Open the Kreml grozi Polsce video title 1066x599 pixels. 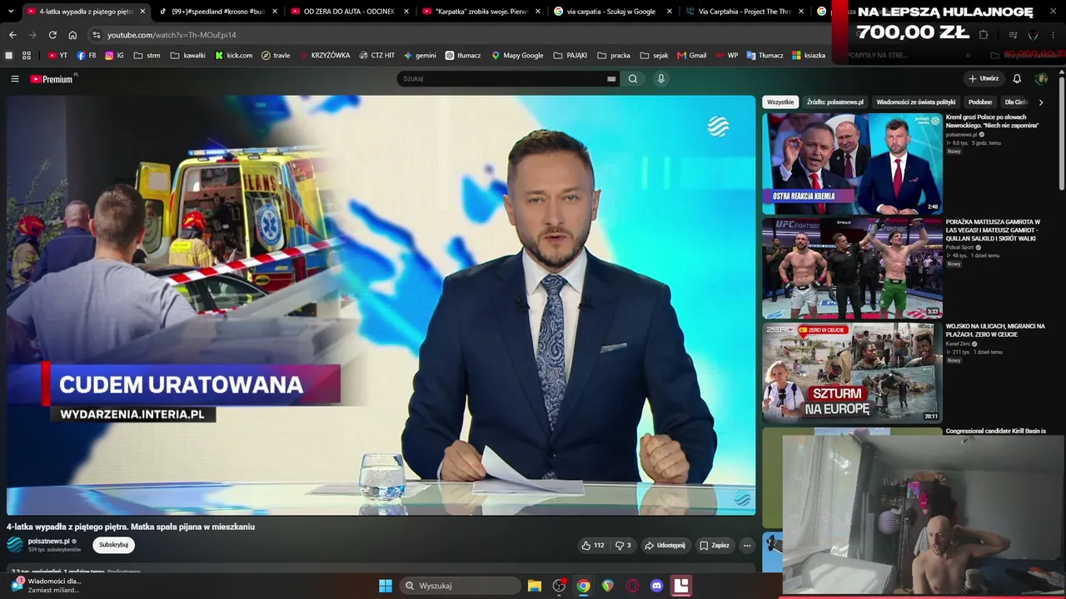pos(992,121)
